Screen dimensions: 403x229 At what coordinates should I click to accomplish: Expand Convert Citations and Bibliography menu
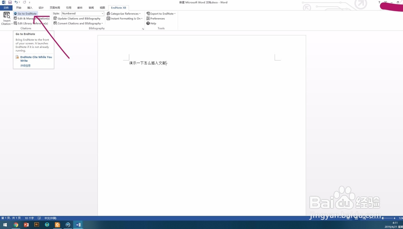pos(78,23)
